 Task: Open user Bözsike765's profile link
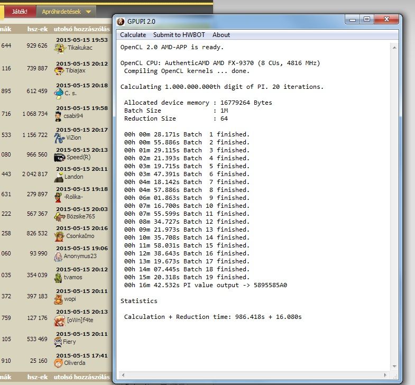click(81, 216)
